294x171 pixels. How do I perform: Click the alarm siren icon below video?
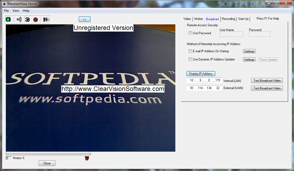[87, 158]
